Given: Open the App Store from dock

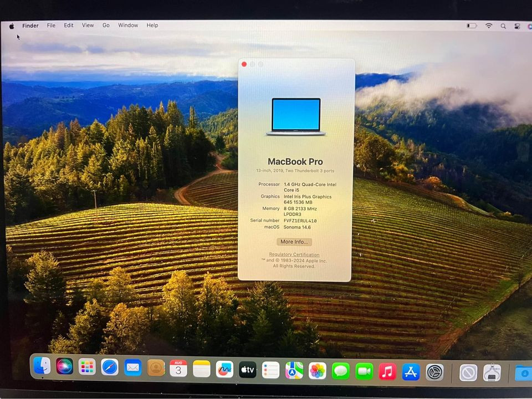Looking at the screenshot, I should [x=411, y=372].
